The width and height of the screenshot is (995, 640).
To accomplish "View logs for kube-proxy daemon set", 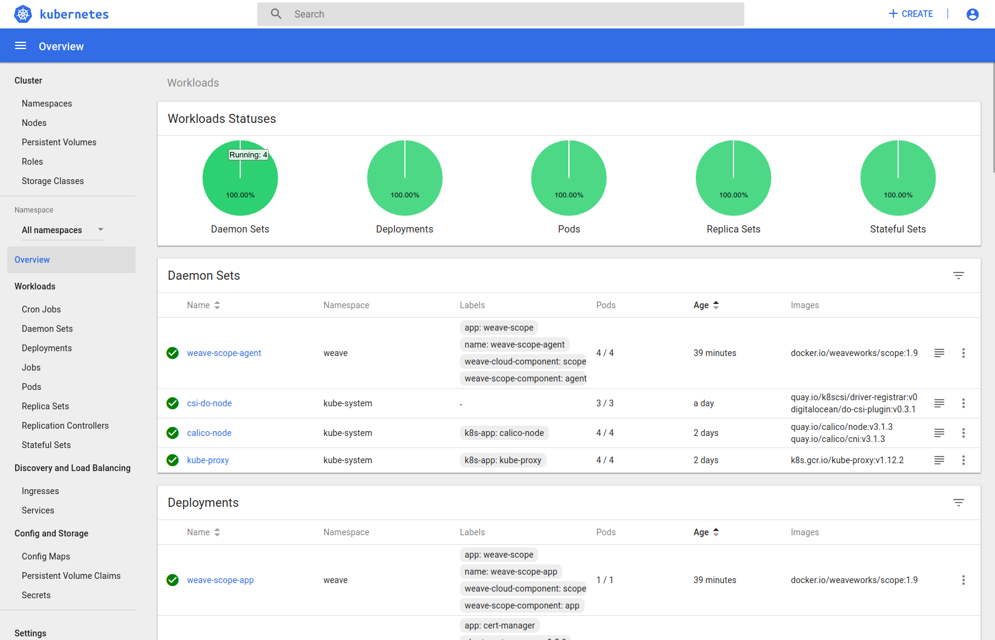I will (x=939, y=460).
